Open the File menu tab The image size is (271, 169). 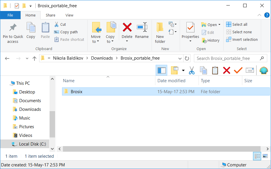coord(10,15)
